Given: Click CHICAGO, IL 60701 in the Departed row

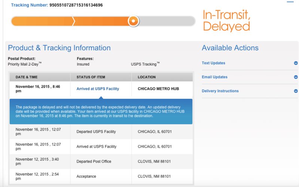Looking at the screenshot, I should coord(155,132).
